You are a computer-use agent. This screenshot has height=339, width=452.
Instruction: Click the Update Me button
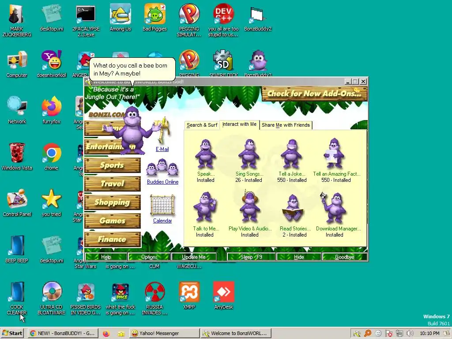tap(194, 257)
